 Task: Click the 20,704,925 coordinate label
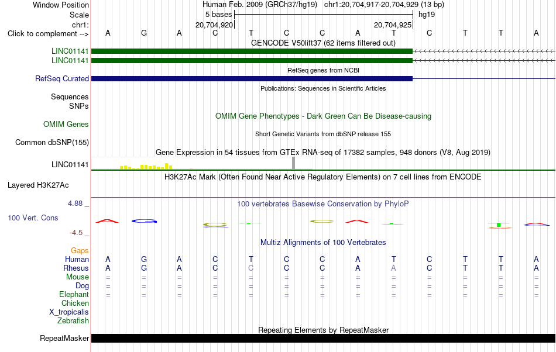pos(393,25)
